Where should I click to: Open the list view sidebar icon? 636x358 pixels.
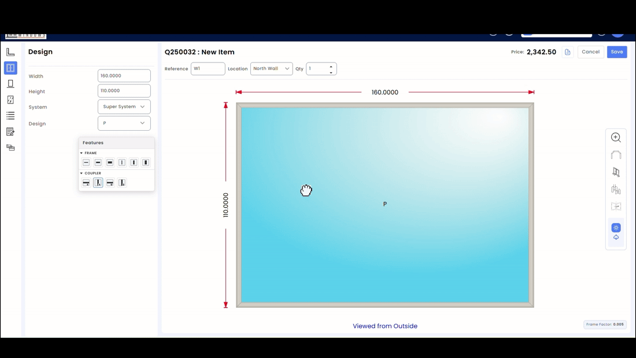(x=10, y=116)
